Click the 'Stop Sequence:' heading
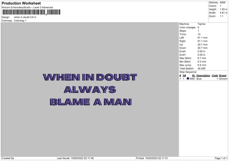The width and height of the screenshot is (229, 161). click(188, 72)
